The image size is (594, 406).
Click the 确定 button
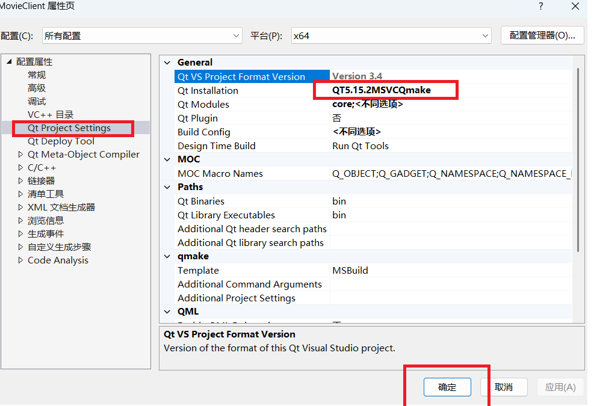(447, 387)
